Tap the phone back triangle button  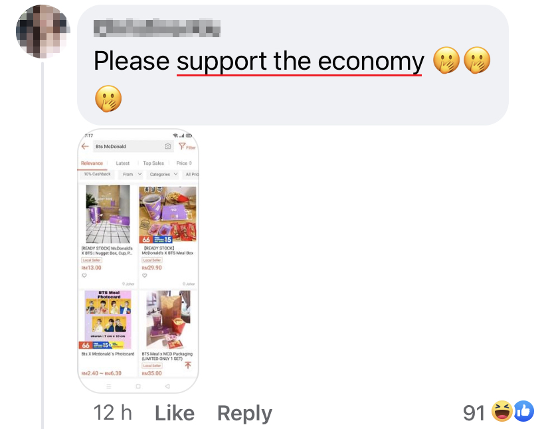click(167, 386)
